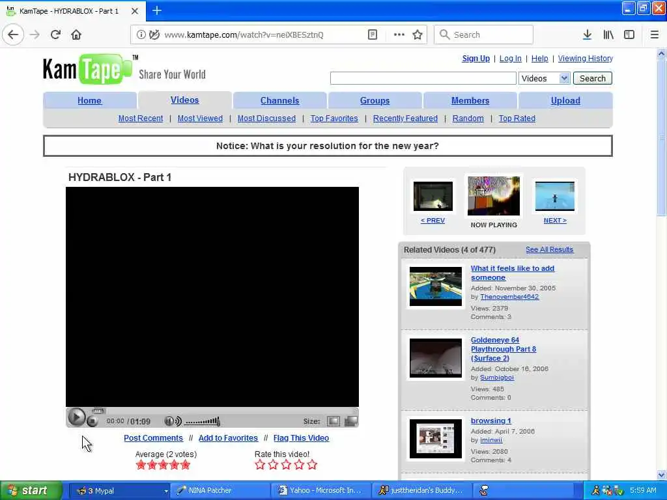Click Add to Favorites link
This screenshot has width=667, height=500.
(228, 438)
